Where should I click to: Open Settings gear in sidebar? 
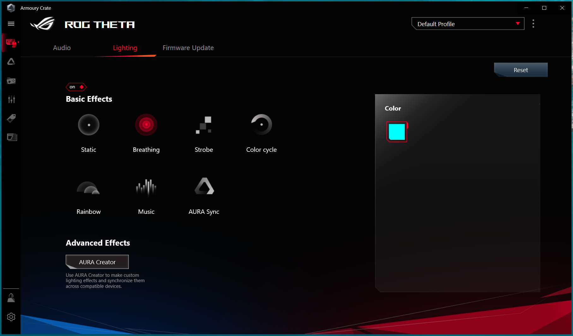11,317
